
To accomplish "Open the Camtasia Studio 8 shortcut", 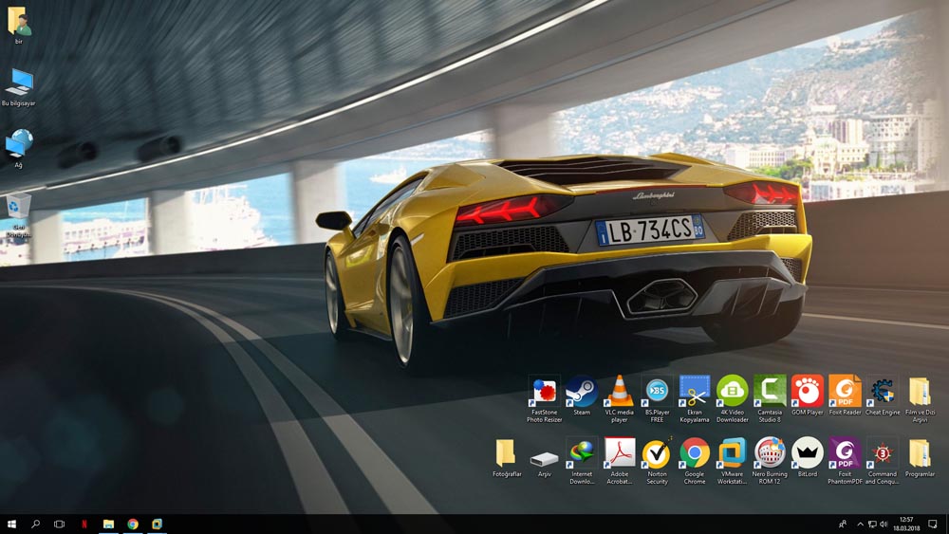I will click(x=770, y=392).
